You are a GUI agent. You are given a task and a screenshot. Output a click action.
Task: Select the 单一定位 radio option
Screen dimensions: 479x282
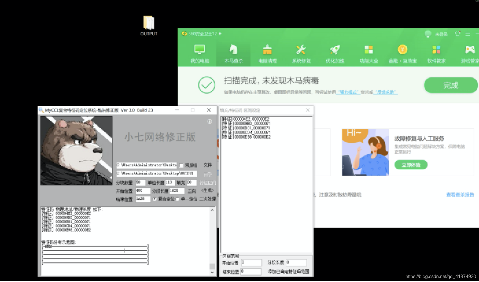point(177,199)
